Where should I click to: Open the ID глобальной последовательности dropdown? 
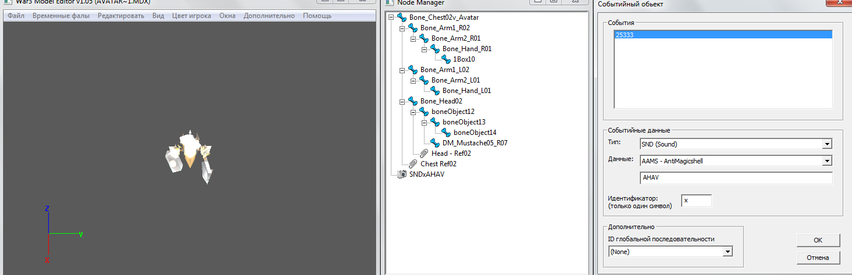[x=727, y=252]
